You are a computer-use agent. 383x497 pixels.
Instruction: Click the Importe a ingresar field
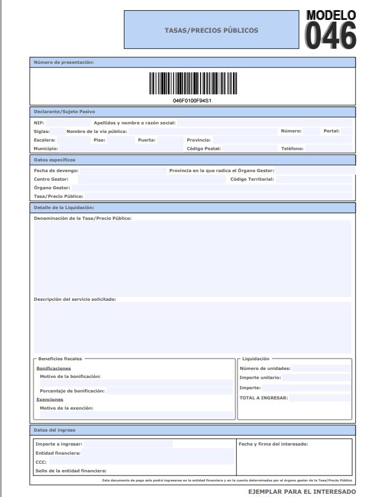coord(128,444)
